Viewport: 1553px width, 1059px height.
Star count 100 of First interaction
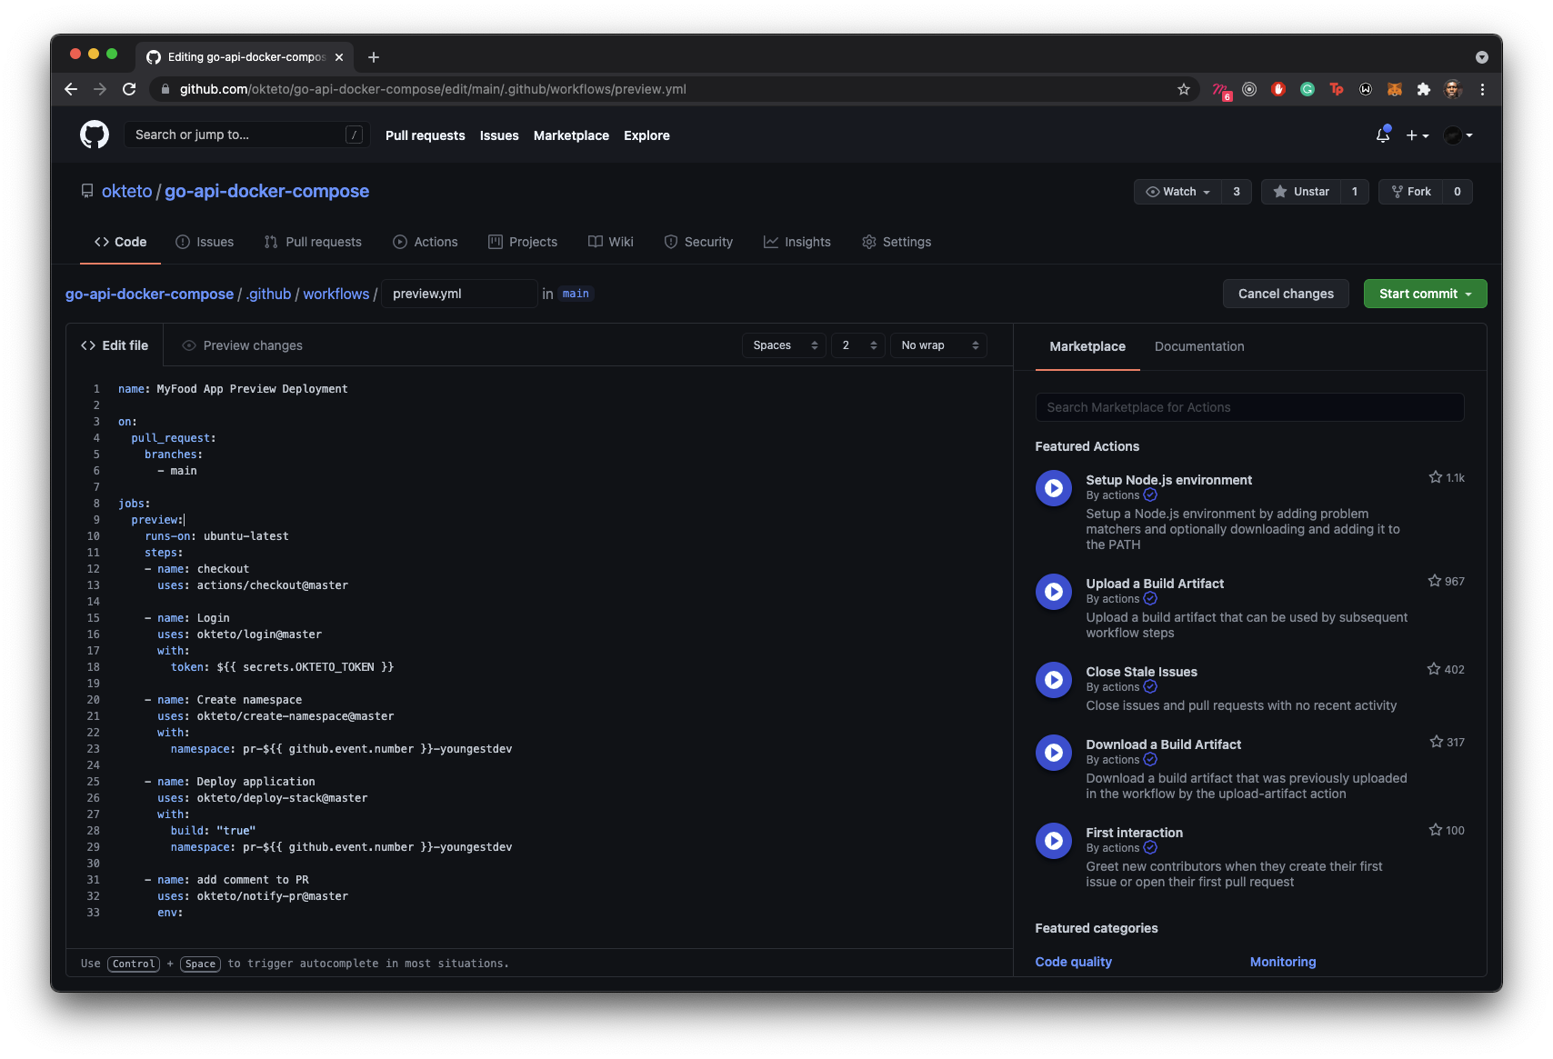pos(1447,830)
